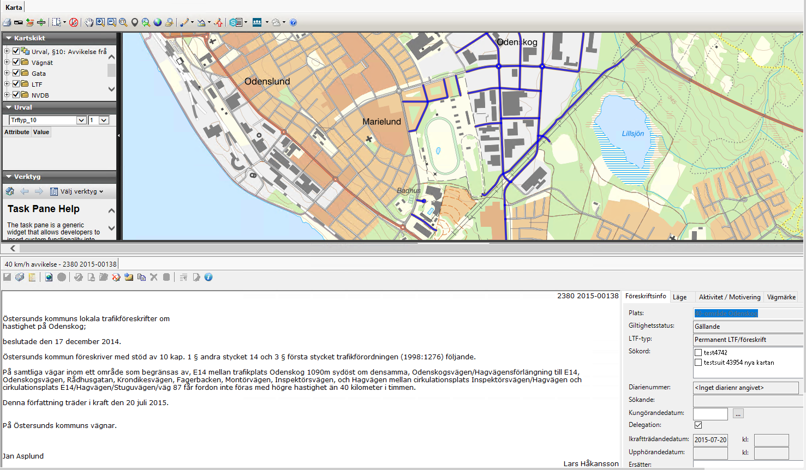Select the pan hand tool
Image resolution: width=806 pixels, height=470 pixels.
(89, 22)
